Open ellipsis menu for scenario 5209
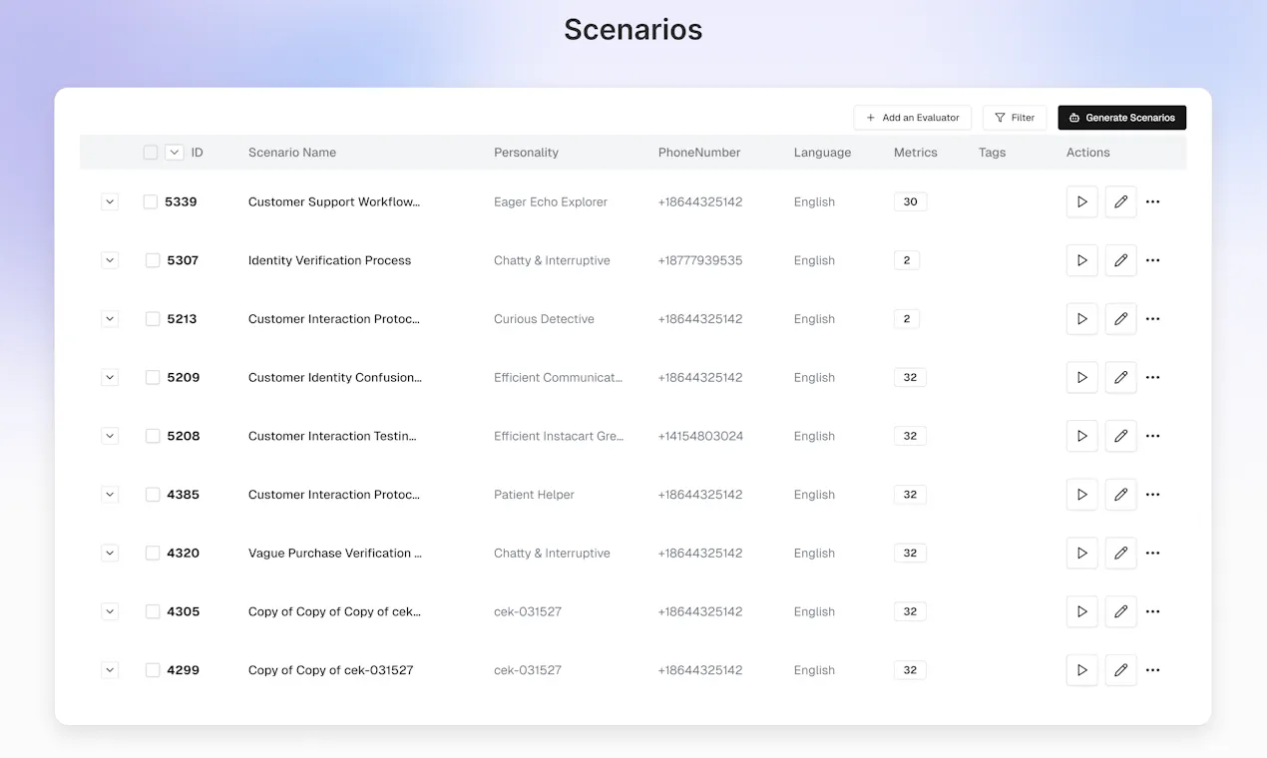This screenshot has height=758, width=1267. [x=1152, y=377]
